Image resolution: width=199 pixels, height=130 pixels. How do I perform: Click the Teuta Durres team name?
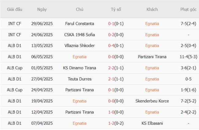click(80, 79)
